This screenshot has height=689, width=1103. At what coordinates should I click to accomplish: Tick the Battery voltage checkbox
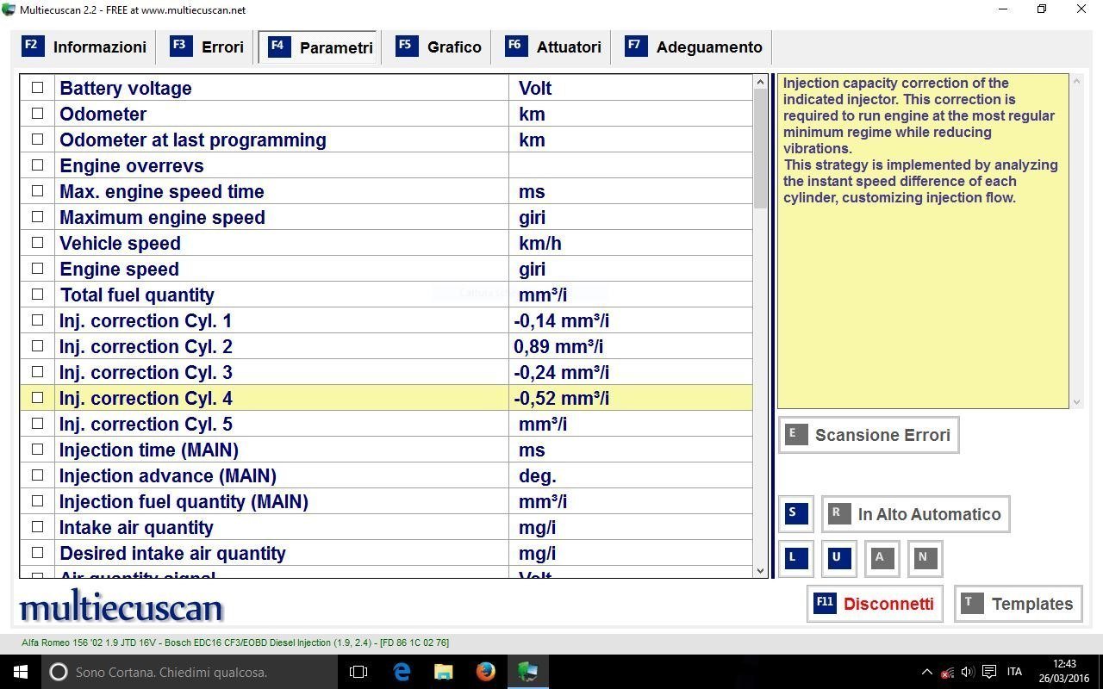tap(37, 87)
